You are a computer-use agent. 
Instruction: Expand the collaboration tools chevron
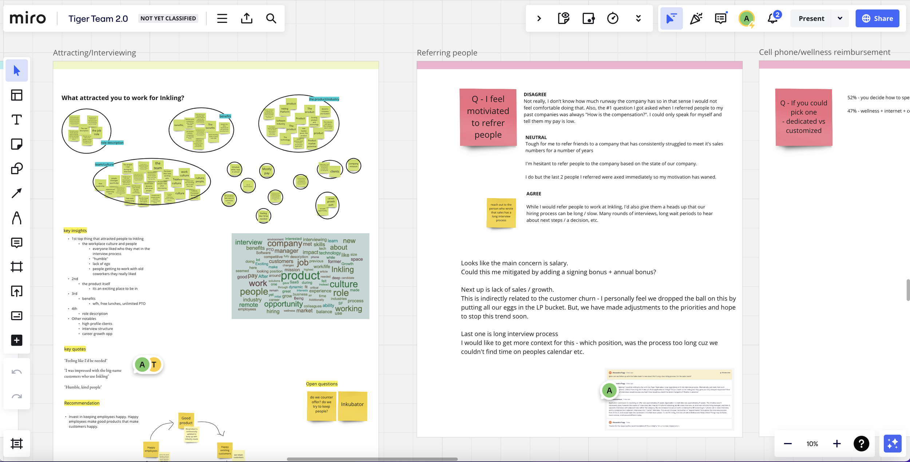coord(539,18)
